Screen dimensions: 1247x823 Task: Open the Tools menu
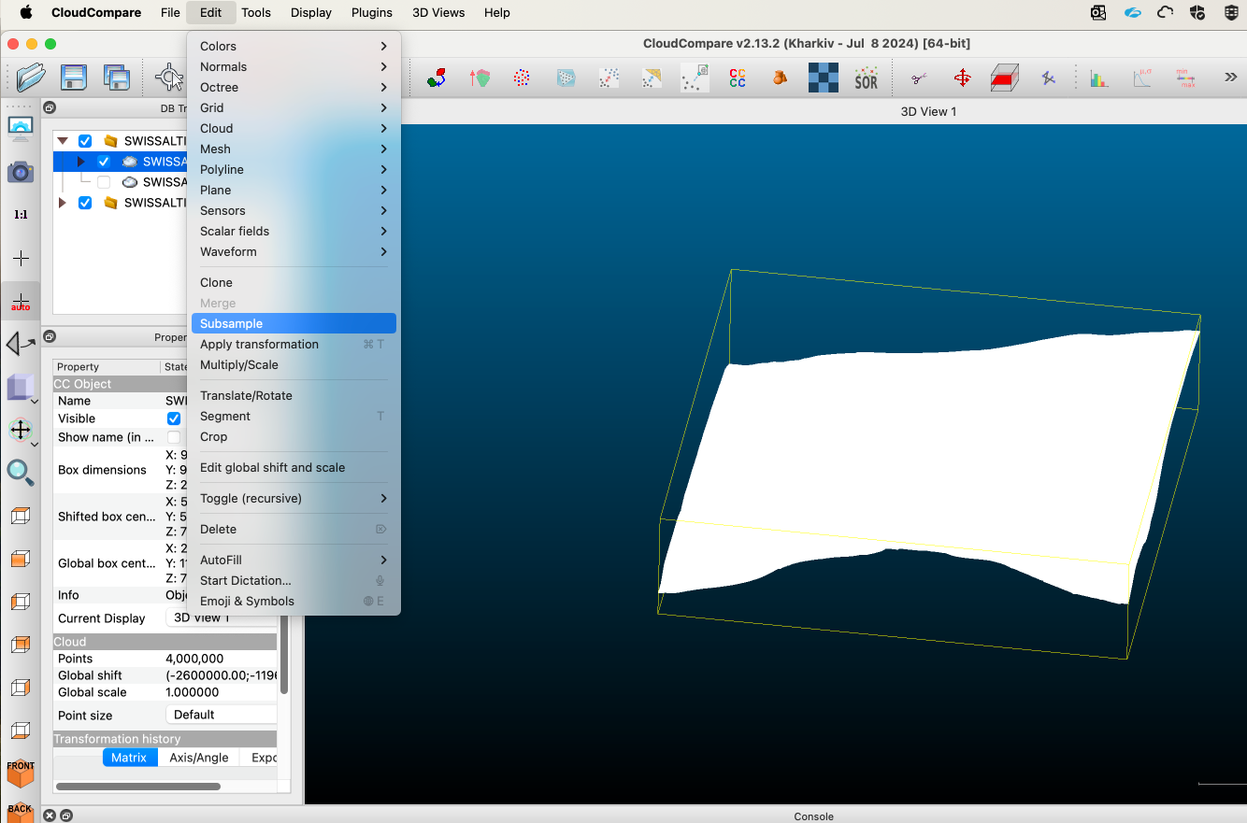pyautogui.click(x=256, y=13)
